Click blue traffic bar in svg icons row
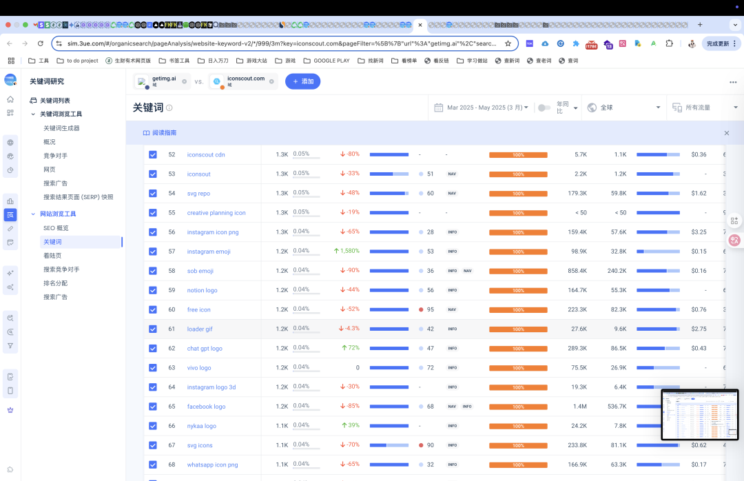This screenshot has width=744, height=481. pyautogui.click(x=389, y=445)
